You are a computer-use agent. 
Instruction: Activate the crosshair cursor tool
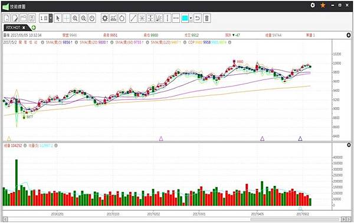click(66, 18)
